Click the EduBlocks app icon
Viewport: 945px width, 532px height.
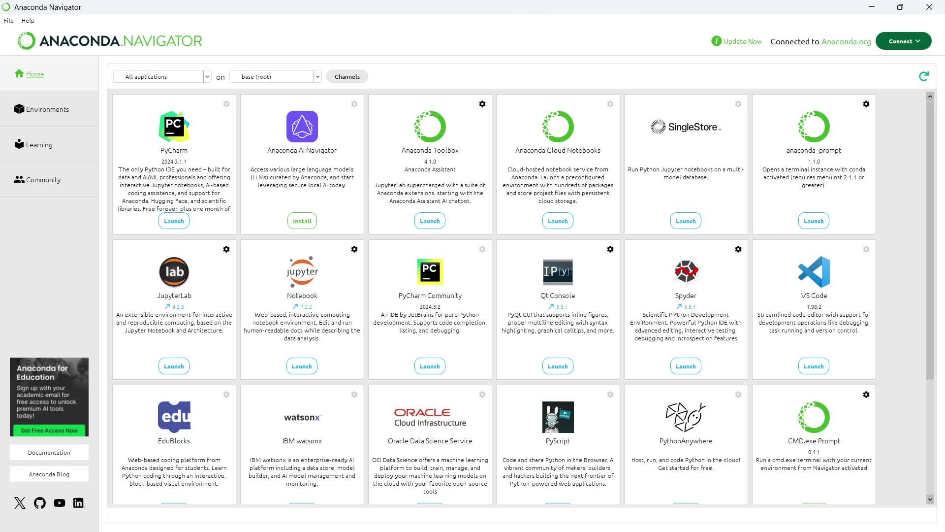(x=174, y=417)
